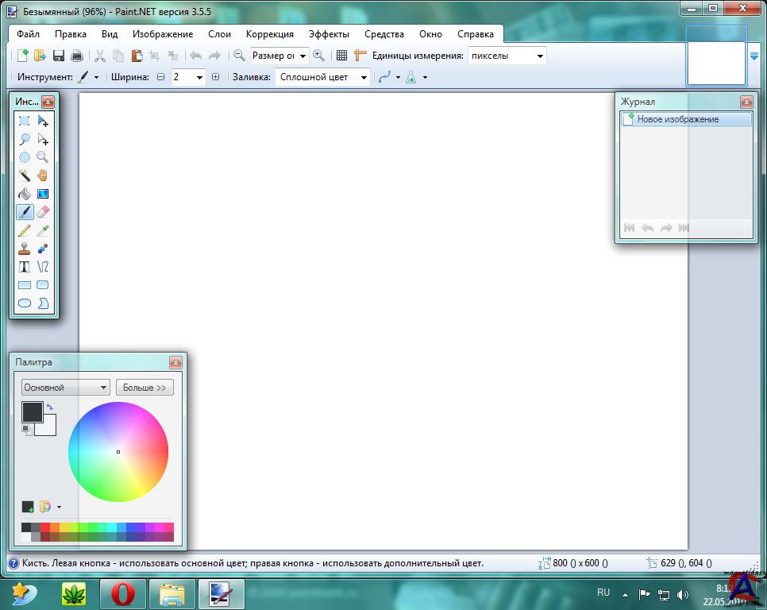Select the Paint Bucket fill tool
Screen dimensions: 767x610
pos(25,194)
